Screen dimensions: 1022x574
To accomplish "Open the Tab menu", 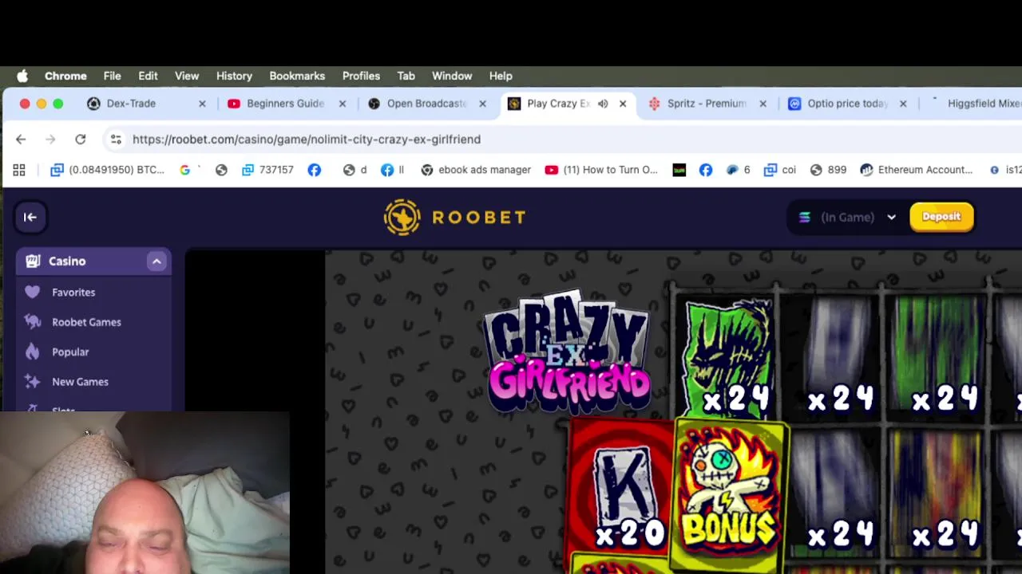I will (x=406, y=76).
